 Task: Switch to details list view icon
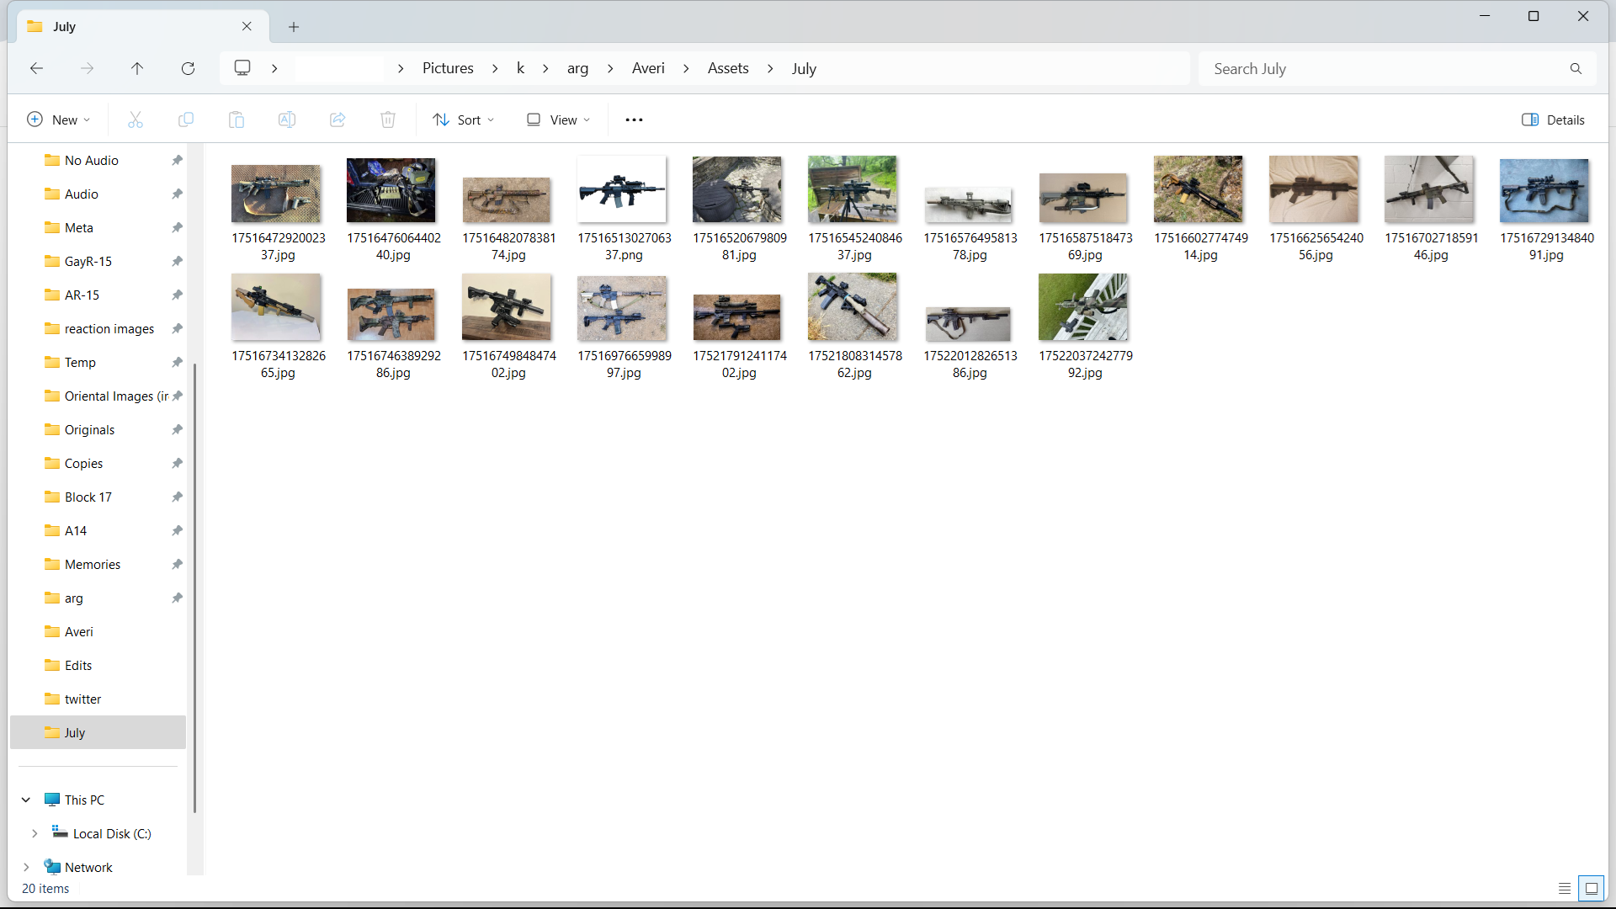[x=1565, y=888]
